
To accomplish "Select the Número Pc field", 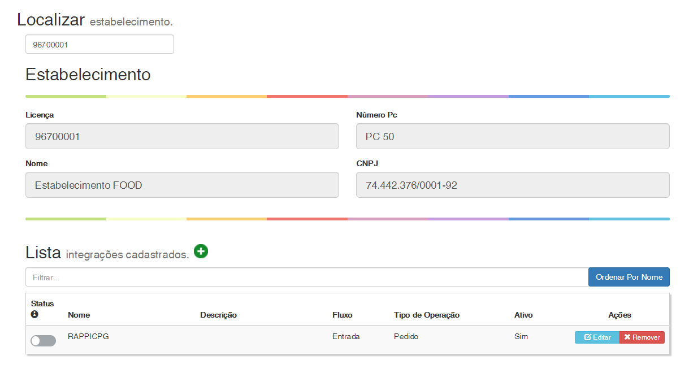I will click(x=513, y=137).
